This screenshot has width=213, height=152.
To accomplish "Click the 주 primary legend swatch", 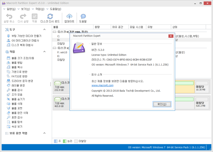I will click(x=56, y=141).
